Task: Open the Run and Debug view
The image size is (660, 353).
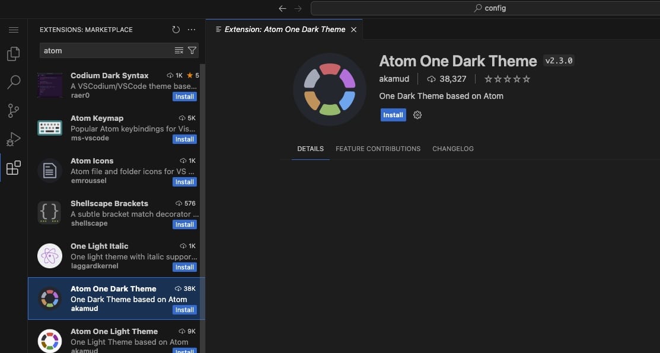Action: coord(14,139)
